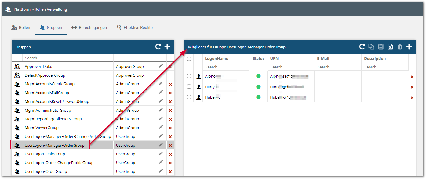Click the E-Mail search filter
Viewport: 426px width, 179px height.
pyautogui.click(x=338, y=67)
